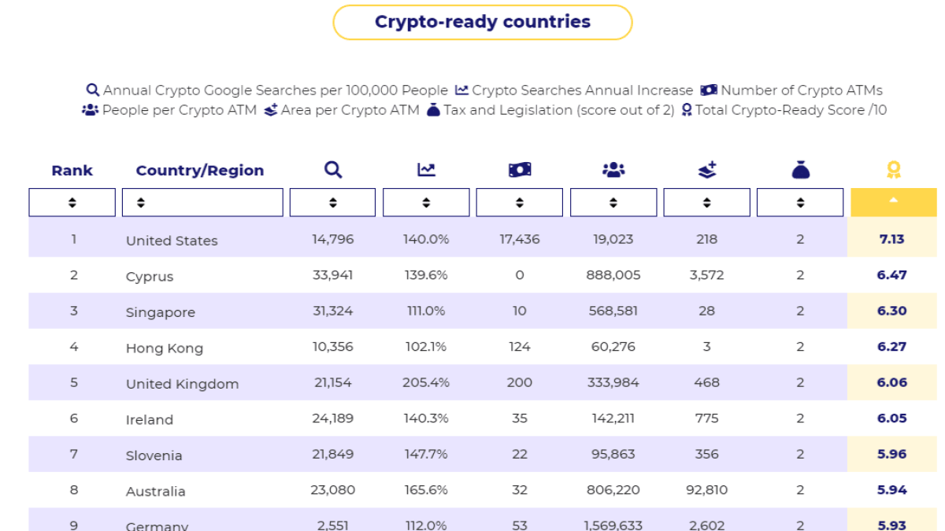Click the magnifying glass icon in table header
Image resolution: width=945 pixels, height=531 pixels.
pos(333,170)
